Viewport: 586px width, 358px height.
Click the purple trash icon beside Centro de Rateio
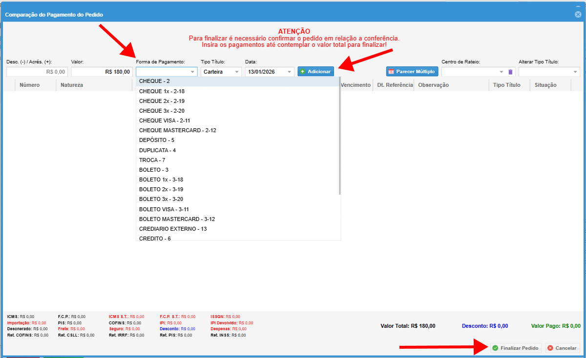[510, 72]
